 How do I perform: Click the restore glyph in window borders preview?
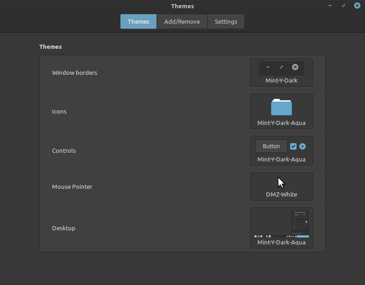click(281, 67)
